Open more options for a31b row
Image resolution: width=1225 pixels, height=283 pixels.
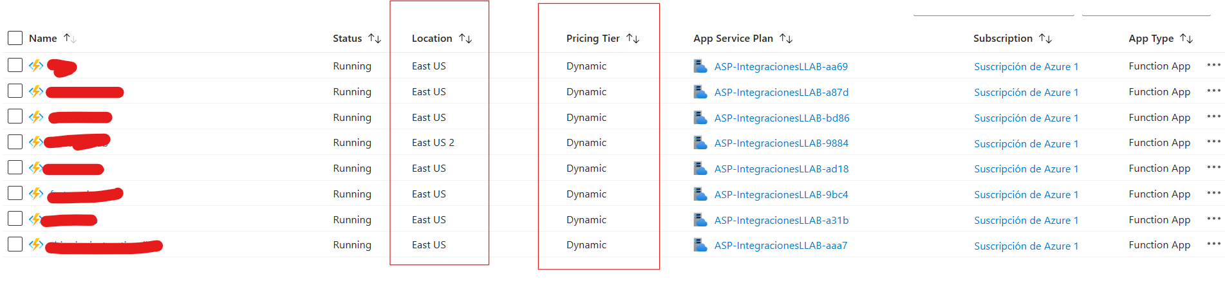click(1213, 219)
